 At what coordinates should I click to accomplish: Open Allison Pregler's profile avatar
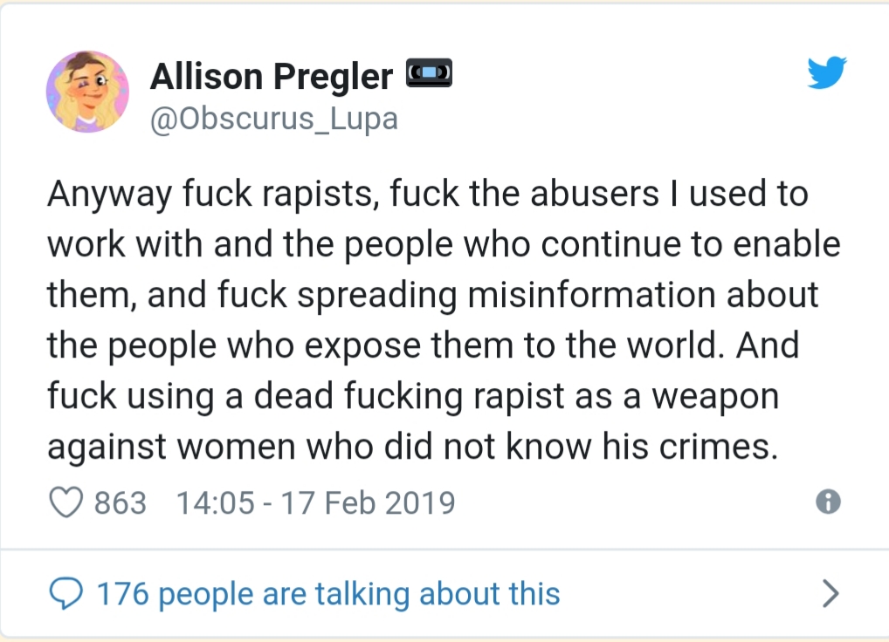coord(87,91)
